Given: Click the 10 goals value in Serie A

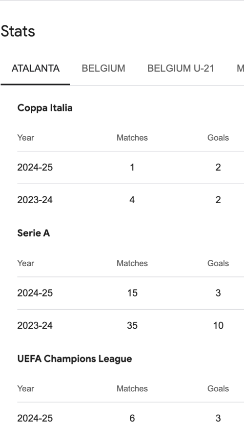Looking at the screenshot, I should pyautogui.click(x=218, y=325).
